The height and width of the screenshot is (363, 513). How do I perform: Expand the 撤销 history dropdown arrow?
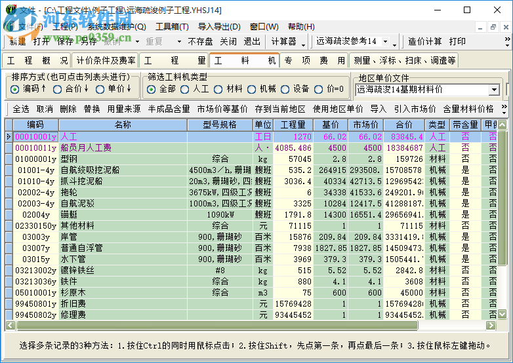click(137, 41)
